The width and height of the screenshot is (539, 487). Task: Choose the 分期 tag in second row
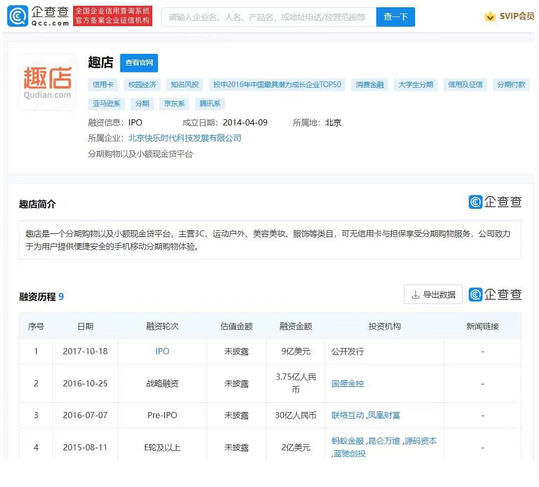pyautogui.click(x=142, y=104)
